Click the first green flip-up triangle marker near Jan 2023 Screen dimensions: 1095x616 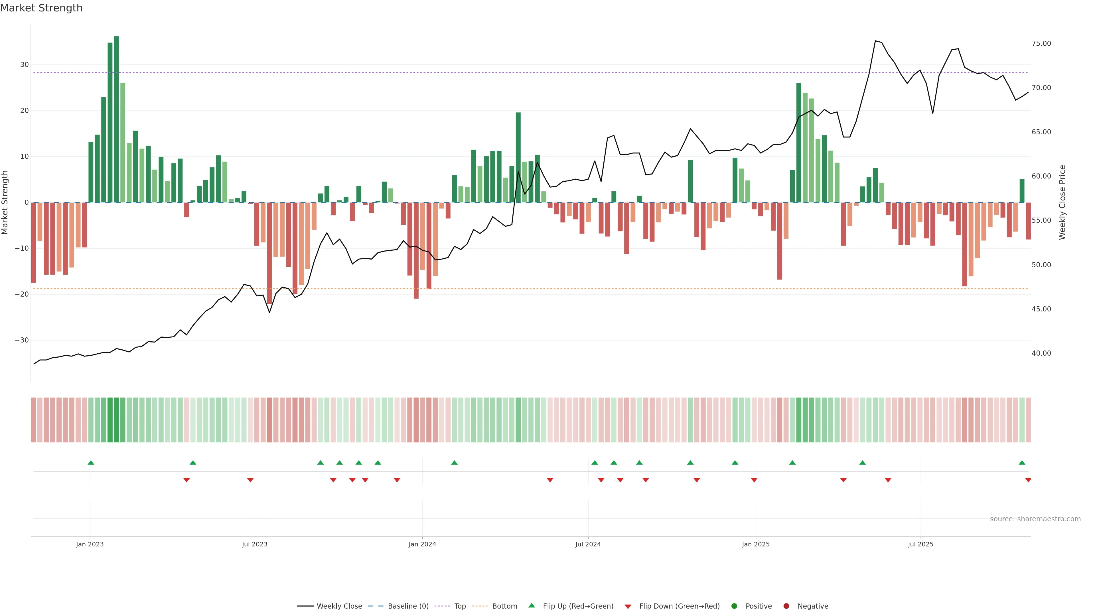click(x=91, y=463)
